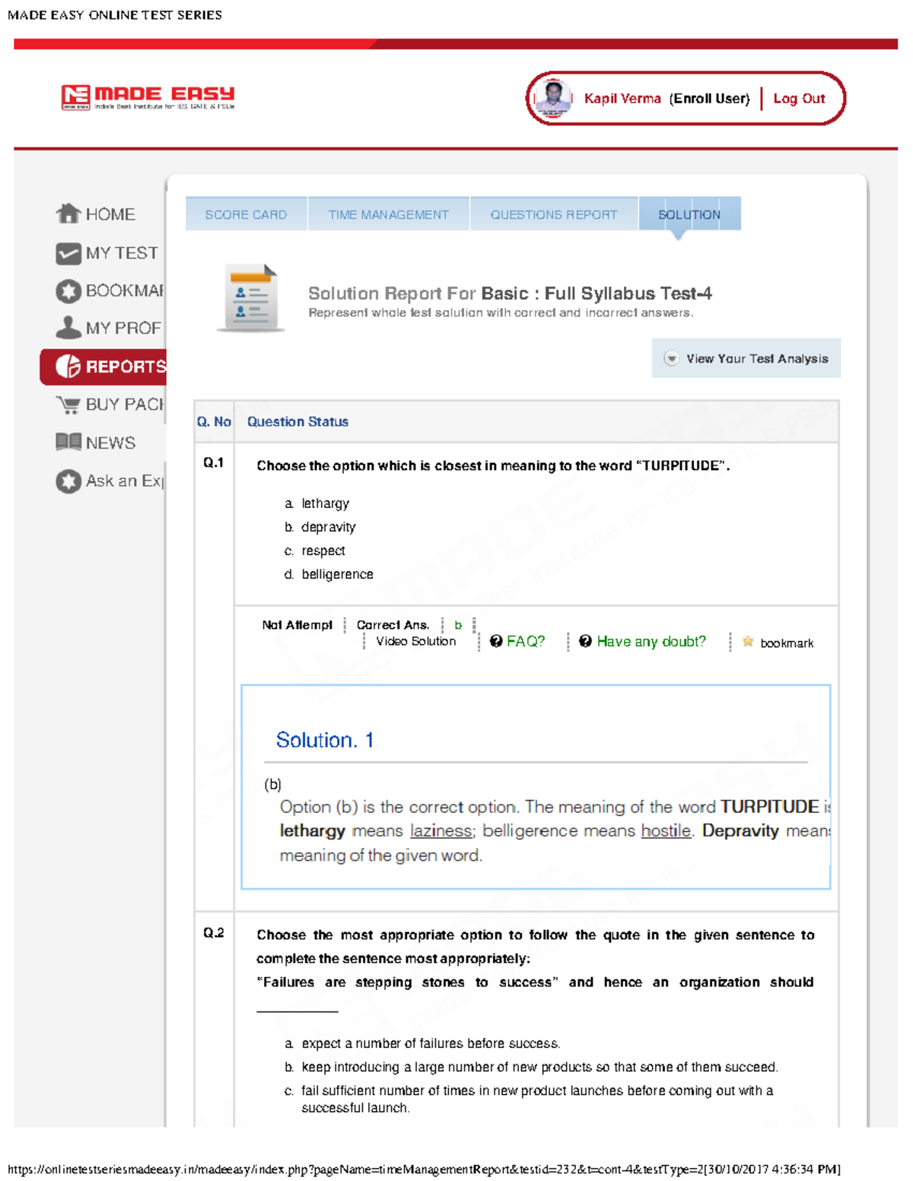
Task: Click Kapil Verma's profile photo
Action: (x=553, y=97)
